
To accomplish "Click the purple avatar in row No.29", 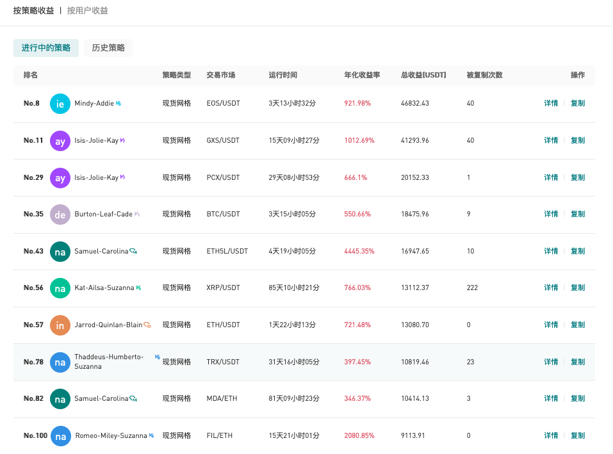I will click(60, 178).
